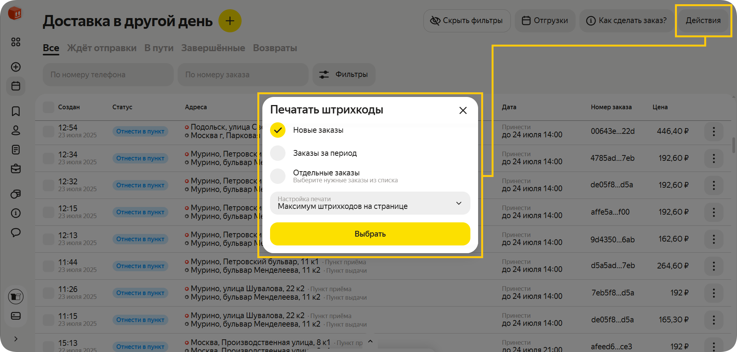Switch to the 'Возвраты' tab
The height and width of the screenshot is (352, 737).
click(275, 48)
